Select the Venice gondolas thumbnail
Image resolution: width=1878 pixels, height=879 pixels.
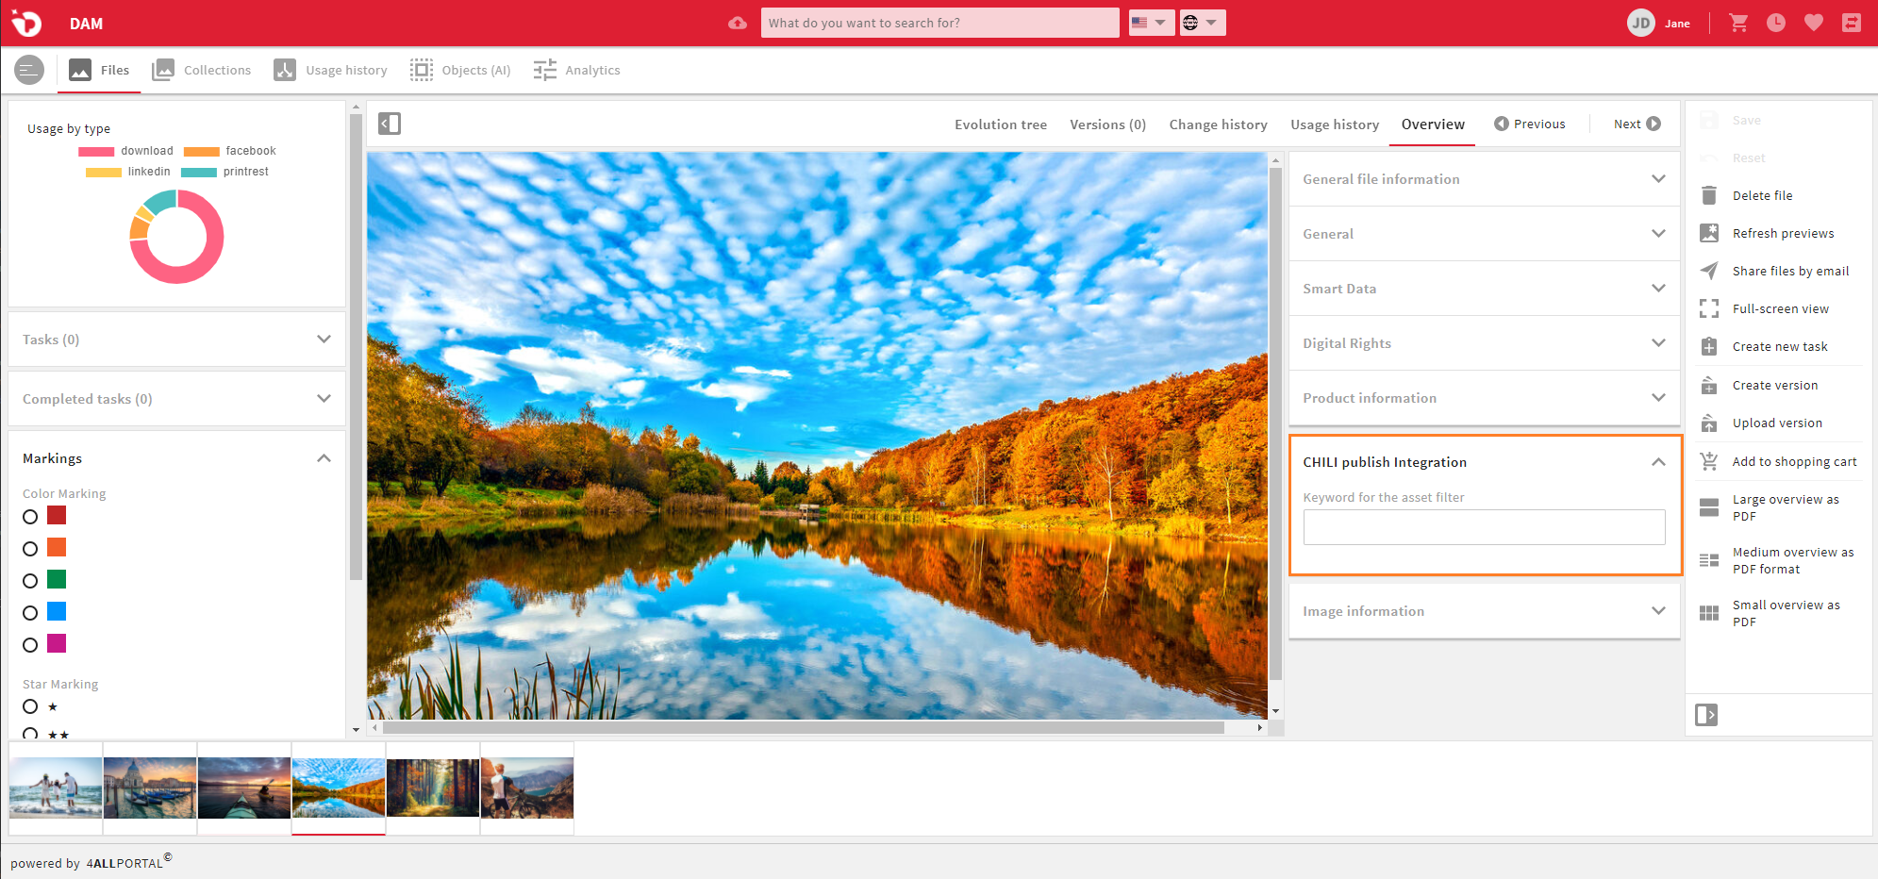(150, 788)
